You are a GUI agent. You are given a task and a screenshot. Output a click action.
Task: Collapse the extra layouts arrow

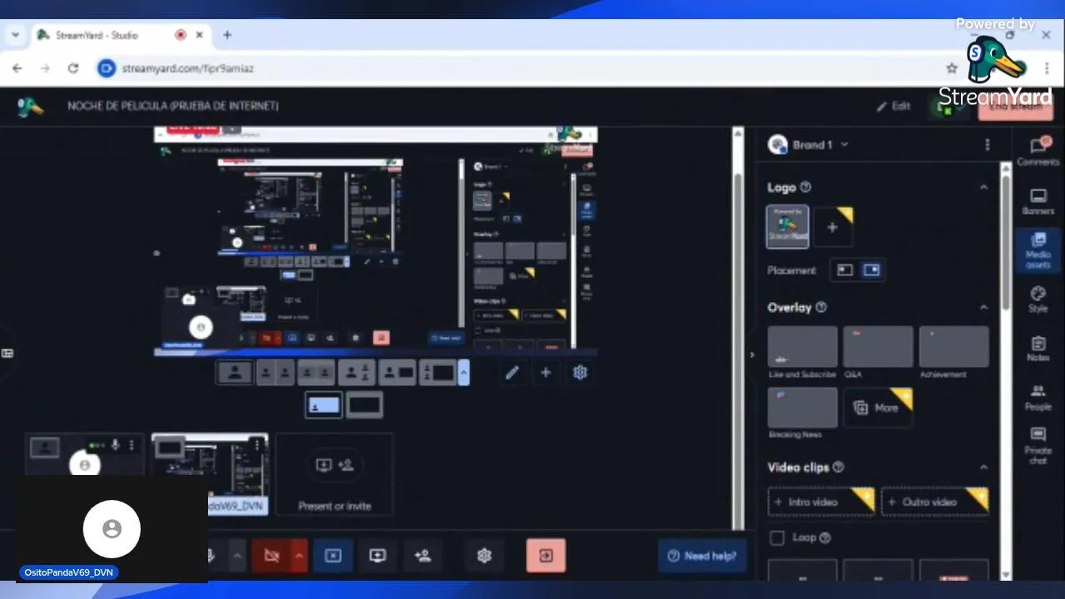point(464,373)
